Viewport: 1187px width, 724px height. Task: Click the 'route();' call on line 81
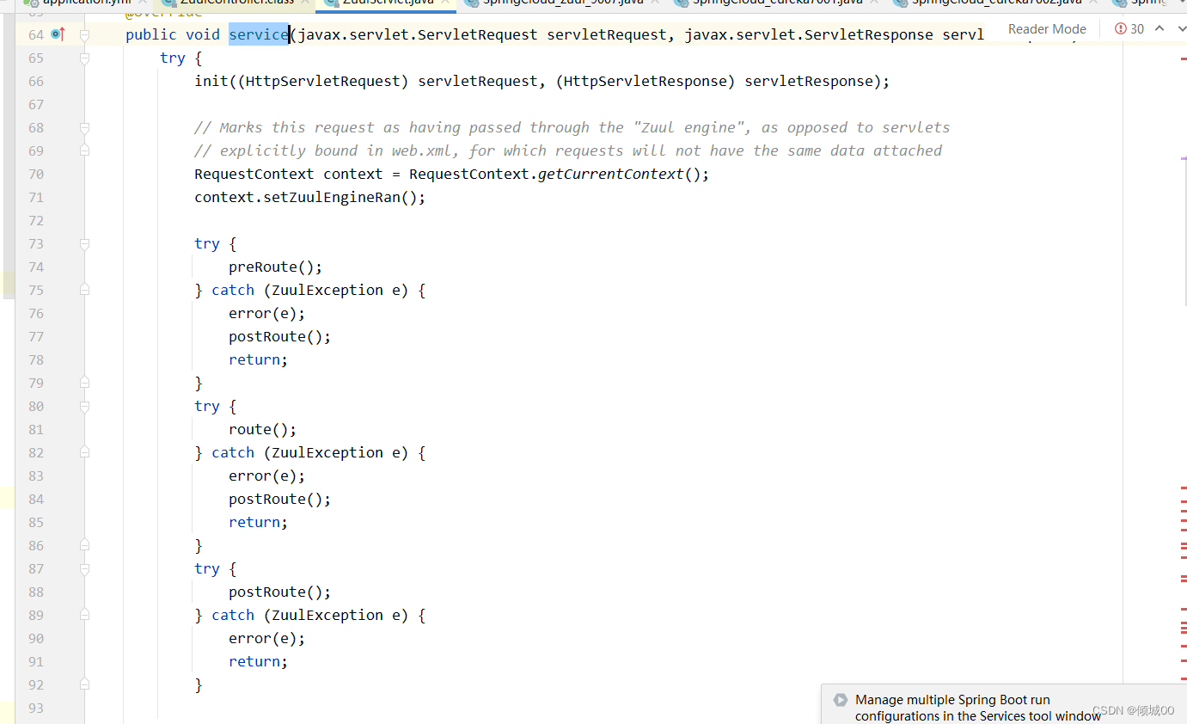[263, 429]
